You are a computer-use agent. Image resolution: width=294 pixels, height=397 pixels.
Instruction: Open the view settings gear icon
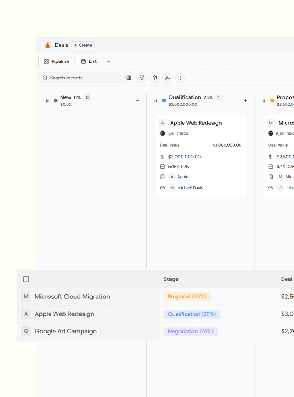(x=154, y=78)
